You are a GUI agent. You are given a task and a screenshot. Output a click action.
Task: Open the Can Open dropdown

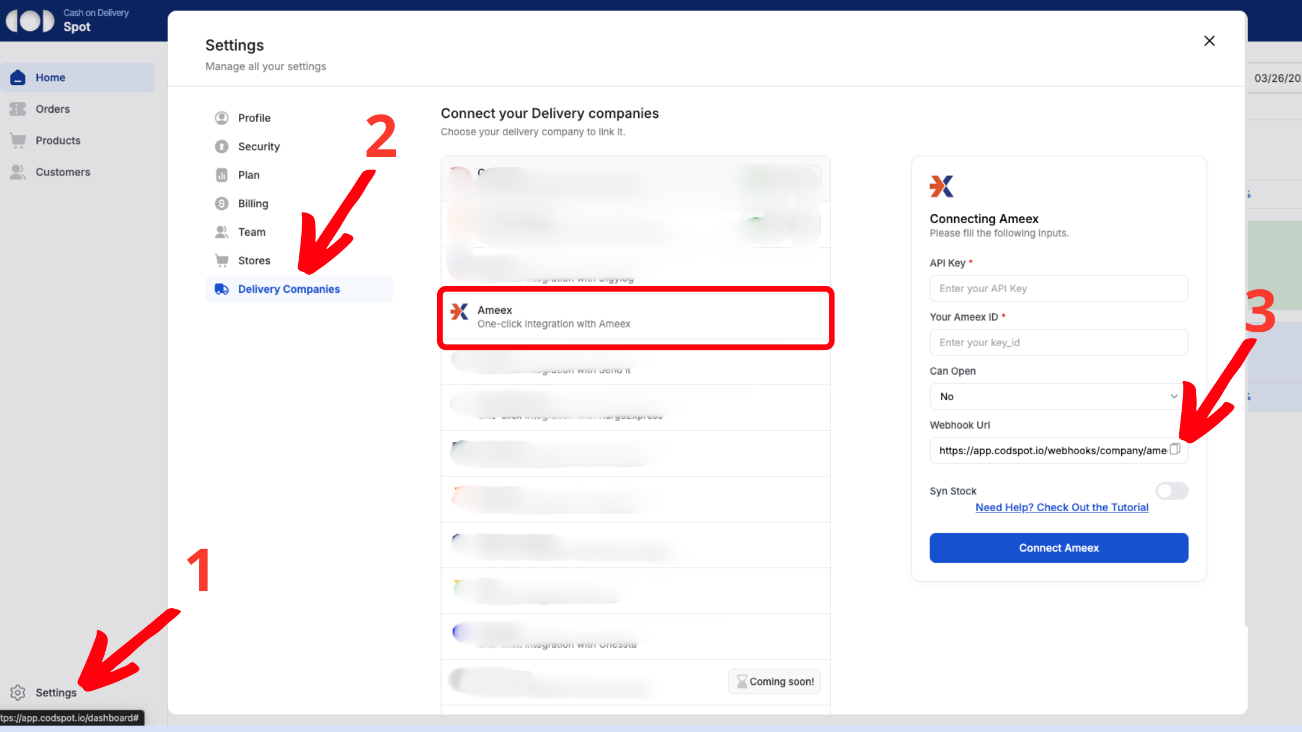(1057, 396)
